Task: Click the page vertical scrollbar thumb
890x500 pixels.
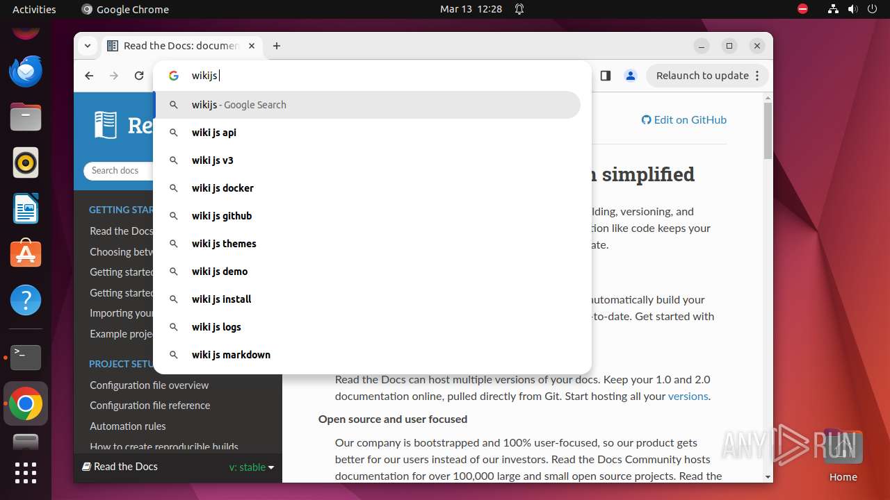Action: [x=768, y=131]
